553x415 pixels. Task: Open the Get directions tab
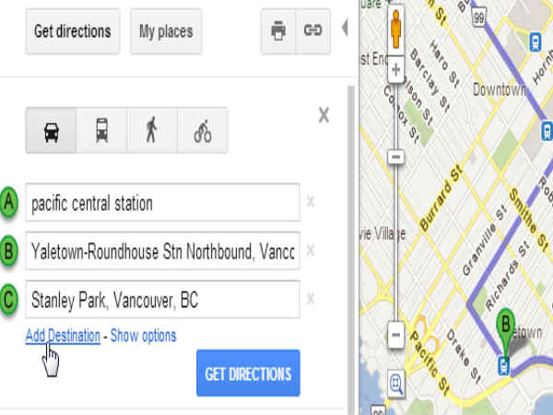click(x=73, y=31)
